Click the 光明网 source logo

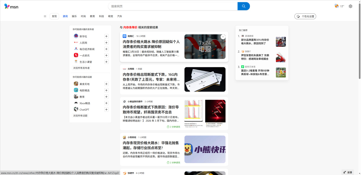[124, 69]
